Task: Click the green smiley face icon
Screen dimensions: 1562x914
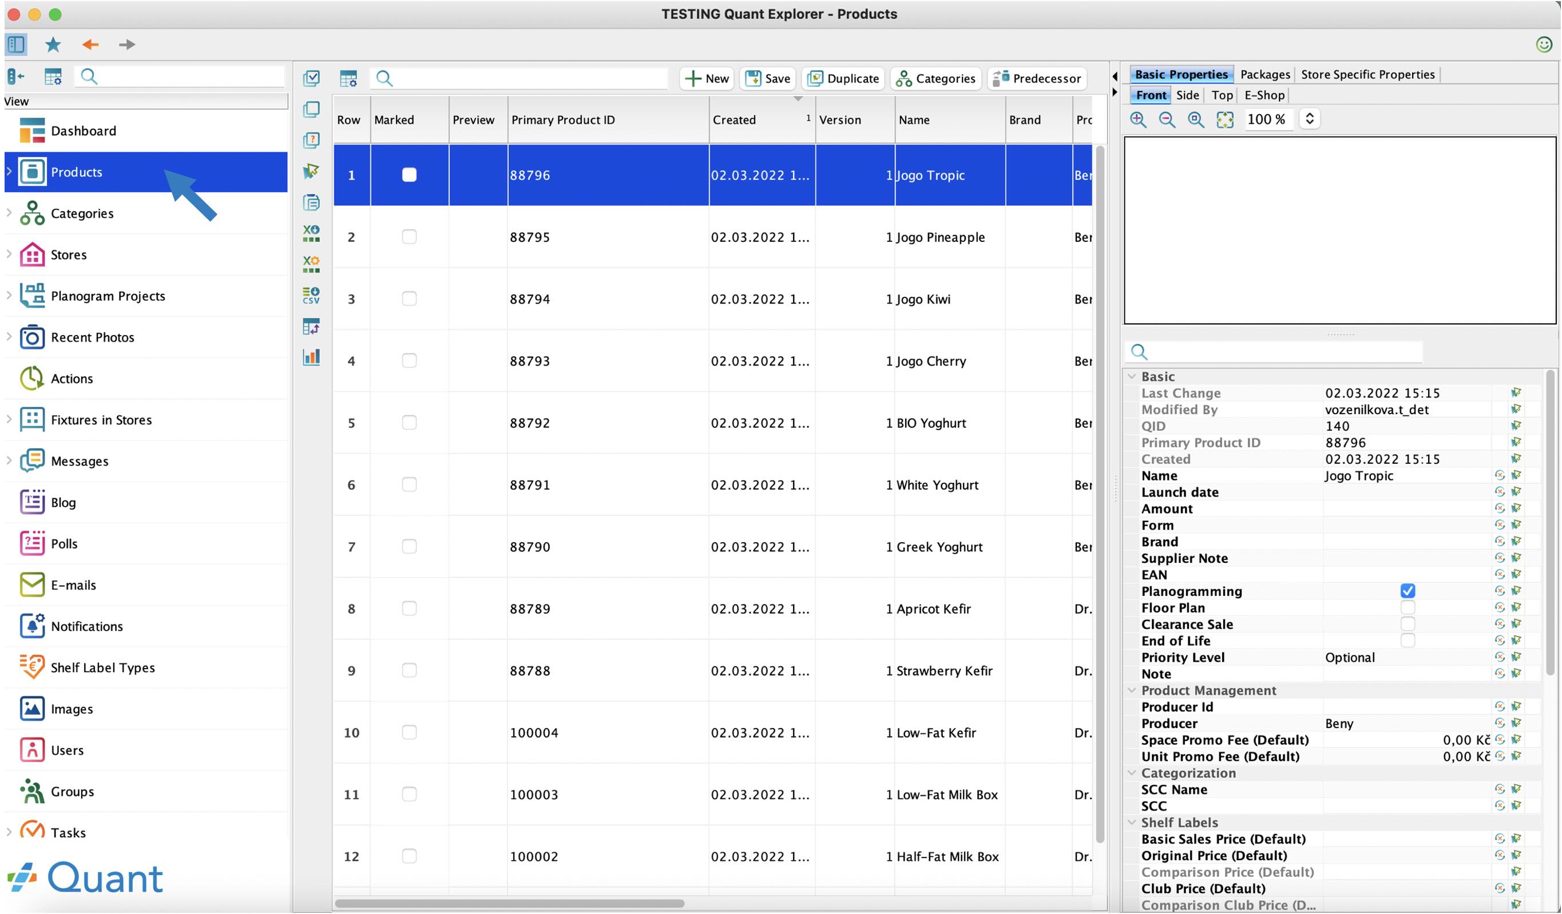Action: [x=1544, y=45]
